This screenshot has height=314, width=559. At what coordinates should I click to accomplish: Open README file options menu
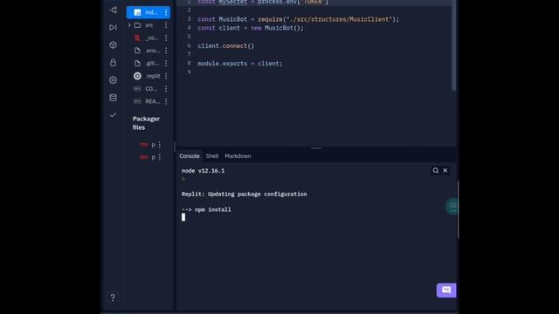(x=166, y=101)
